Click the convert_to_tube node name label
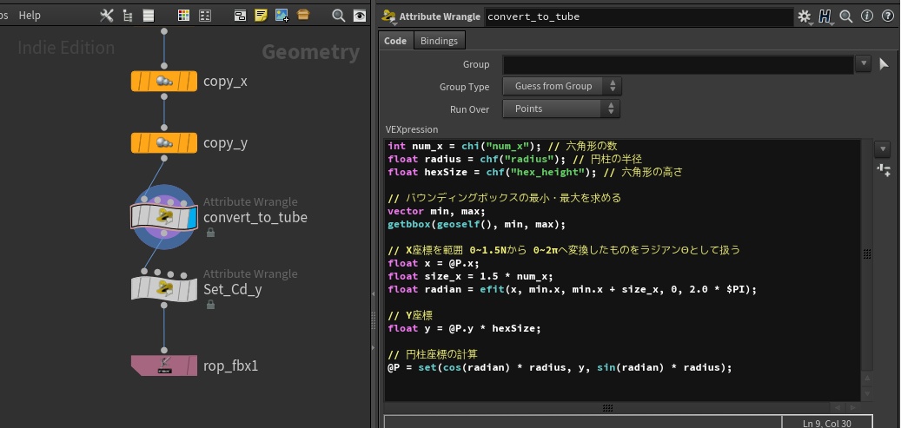 coord(255,218)
